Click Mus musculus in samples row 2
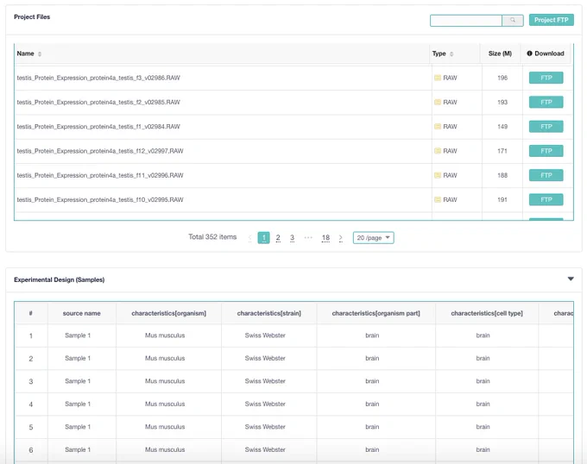Image resolution: width=587 pixels, height=464 pixels. [165, 358]
